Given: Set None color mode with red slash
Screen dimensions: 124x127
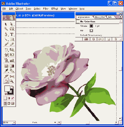Looking at the screenshot, I should 13,98.
